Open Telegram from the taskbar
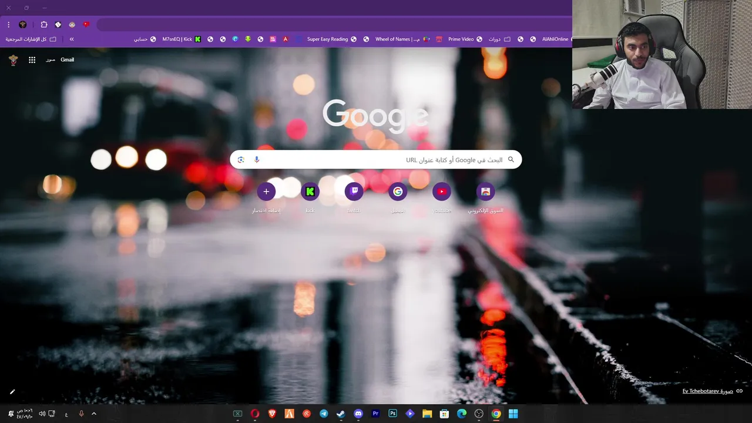Viewport: 752px width, 423px height. (324, 414)
